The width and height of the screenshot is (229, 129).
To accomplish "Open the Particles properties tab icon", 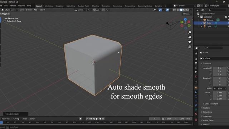I will click(196, 96).
